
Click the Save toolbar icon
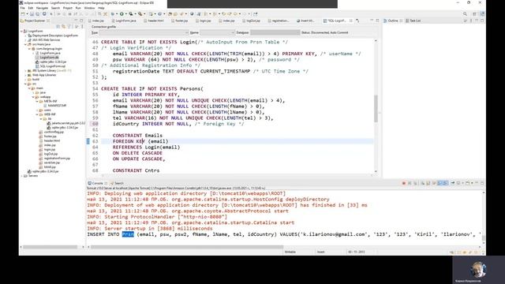(x=32, y=14)
